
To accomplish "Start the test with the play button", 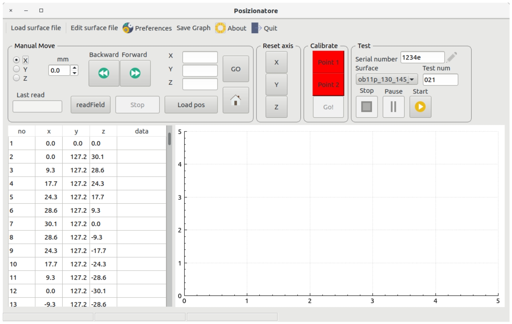I will pos(420,107).
